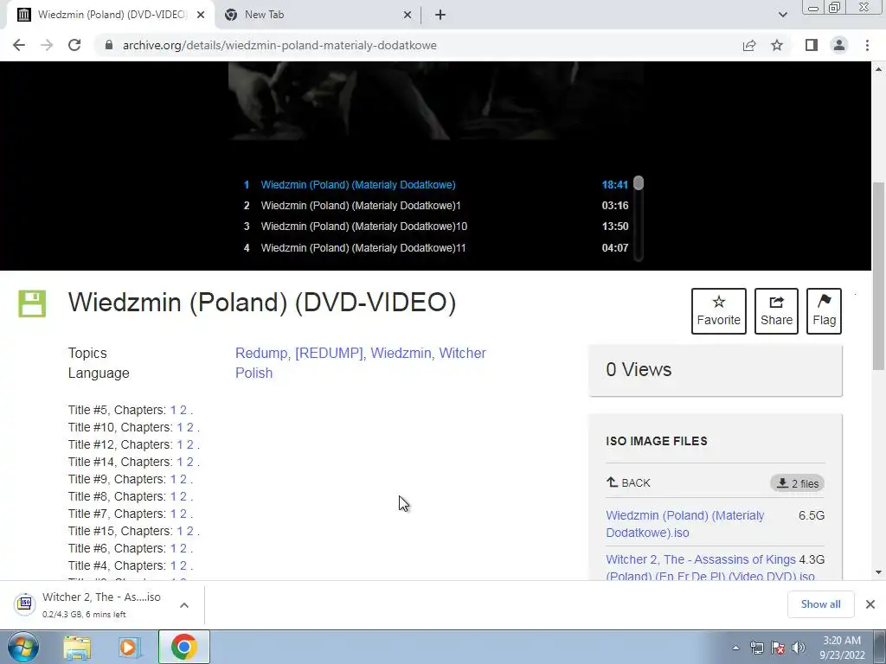Screen dimensions: 886x664
Task: Reload the archive.org page
Action: point(74,45)
